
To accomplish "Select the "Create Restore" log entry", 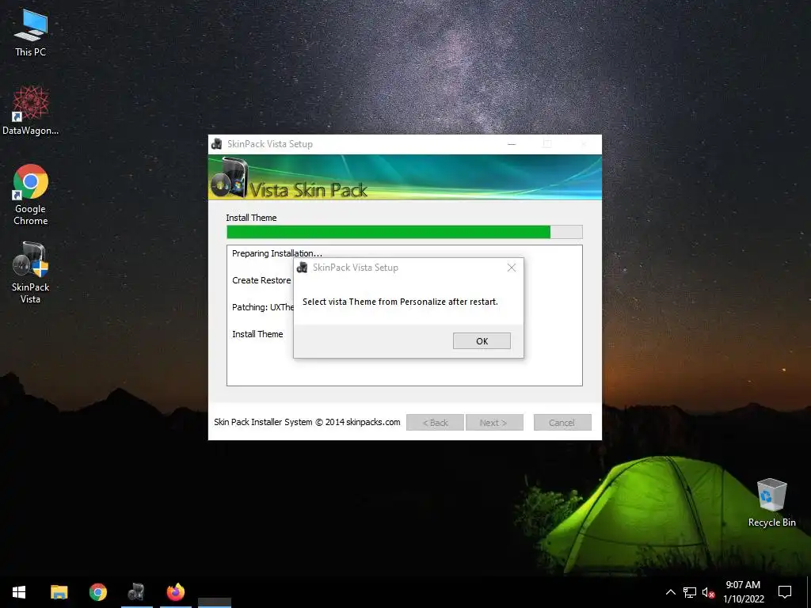I will point(261,280).
